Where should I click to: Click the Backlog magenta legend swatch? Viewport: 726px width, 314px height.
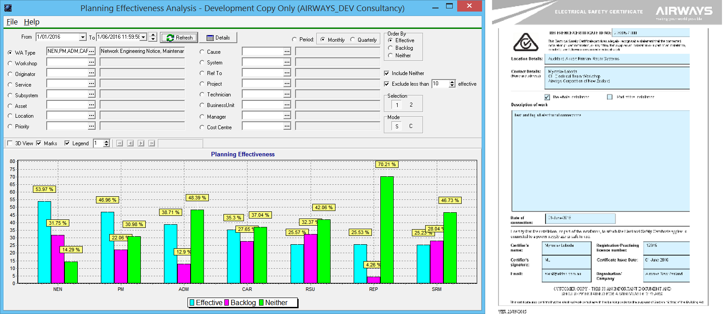tap(227, 302)
